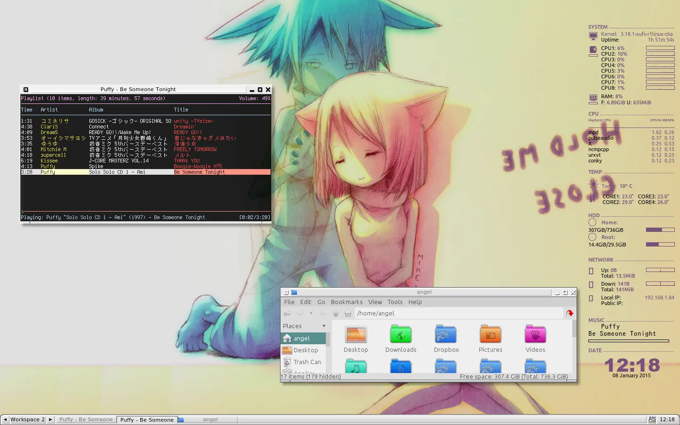Image resolution: width=680 pixels, height=425 pixels.
Task: Select the オーイシマサヨシ playlist row
Action: (146, 138)
